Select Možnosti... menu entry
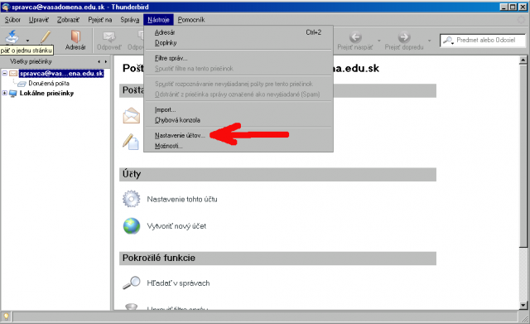Screen dimensions: 530x324 coord(238,146)
